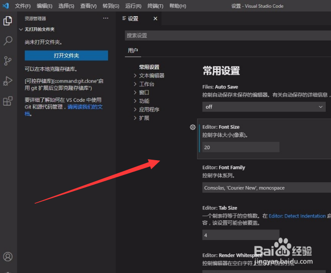Click the Editor: Font Family setting title

tap(224, 167)
